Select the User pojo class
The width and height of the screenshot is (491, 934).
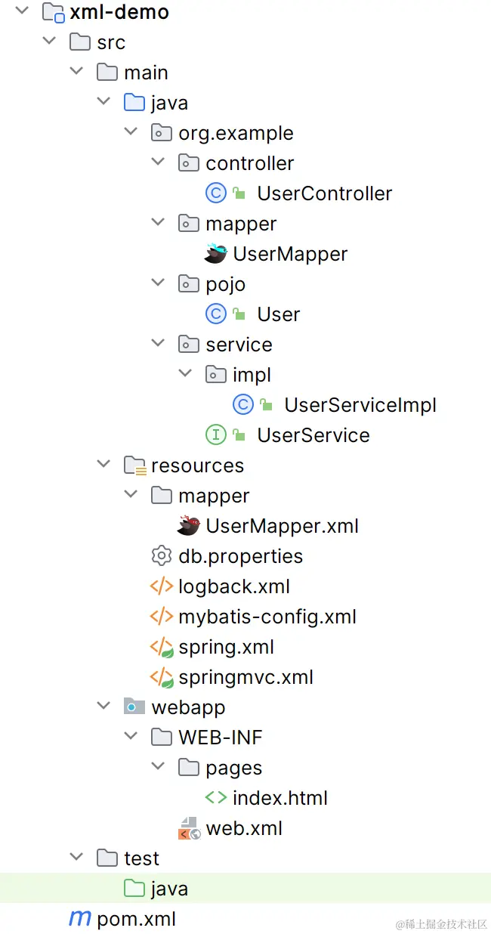[x=279, y=314]
